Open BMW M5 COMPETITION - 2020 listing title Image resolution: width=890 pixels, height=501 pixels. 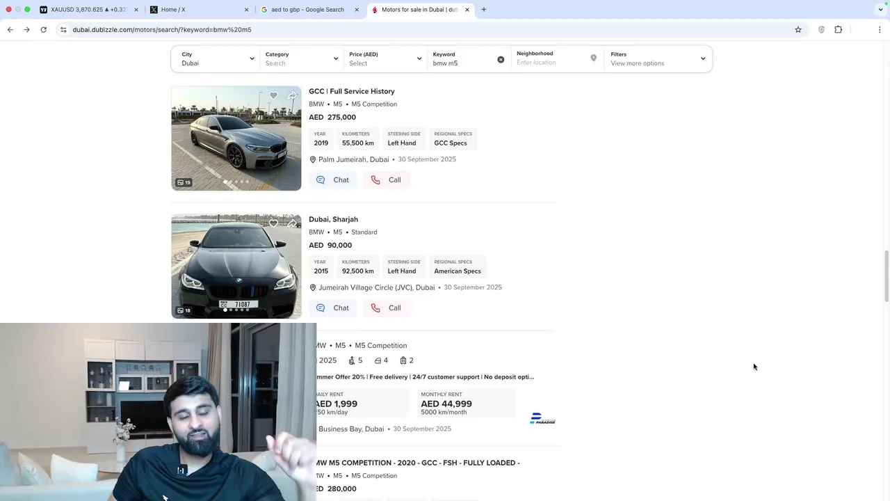click(x=418, y=463)
